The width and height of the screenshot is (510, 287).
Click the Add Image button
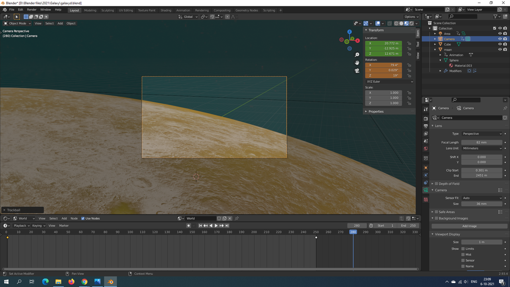point(469,226)
